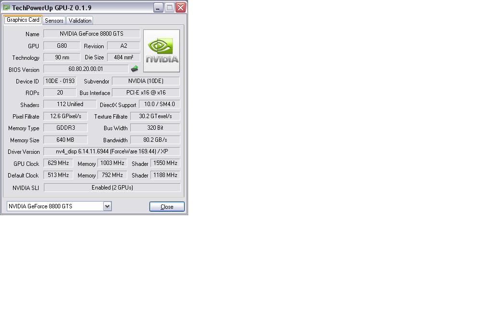Screen dimensions: 503x312
Task: Click DirectX Support value 10.0 / SM4.0
Action: [160, 104]
